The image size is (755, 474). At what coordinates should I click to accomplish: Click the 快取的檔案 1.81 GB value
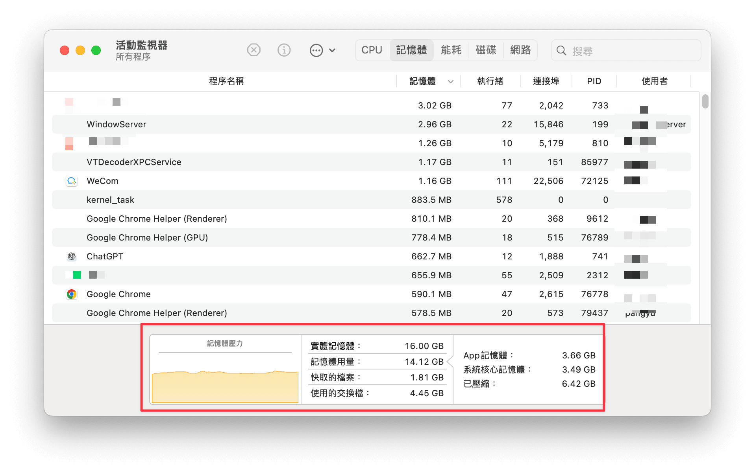pyautogui.click(x=427, y=377)
